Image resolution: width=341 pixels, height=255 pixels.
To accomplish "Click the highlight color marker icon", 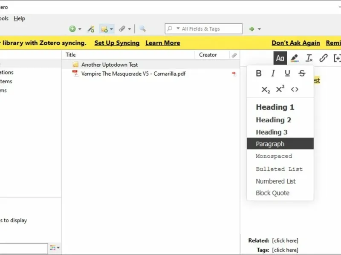I will (295, 58).
